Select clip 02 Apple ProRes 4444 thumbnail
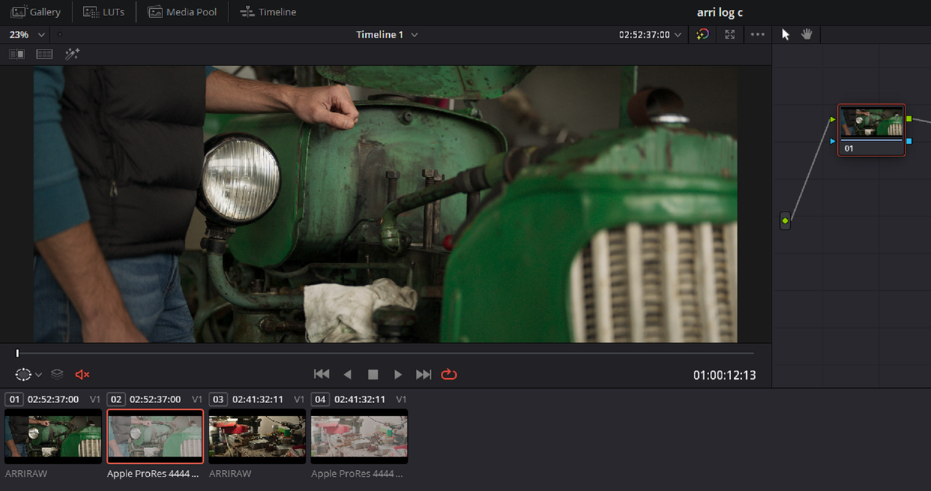931x491 pixels. tap(156, 436)
